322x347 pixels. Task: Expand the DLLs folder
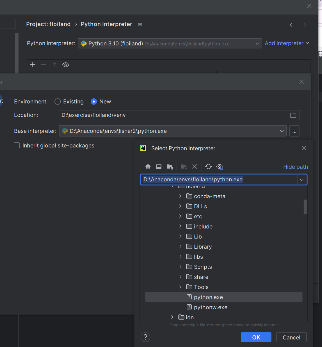180,206
